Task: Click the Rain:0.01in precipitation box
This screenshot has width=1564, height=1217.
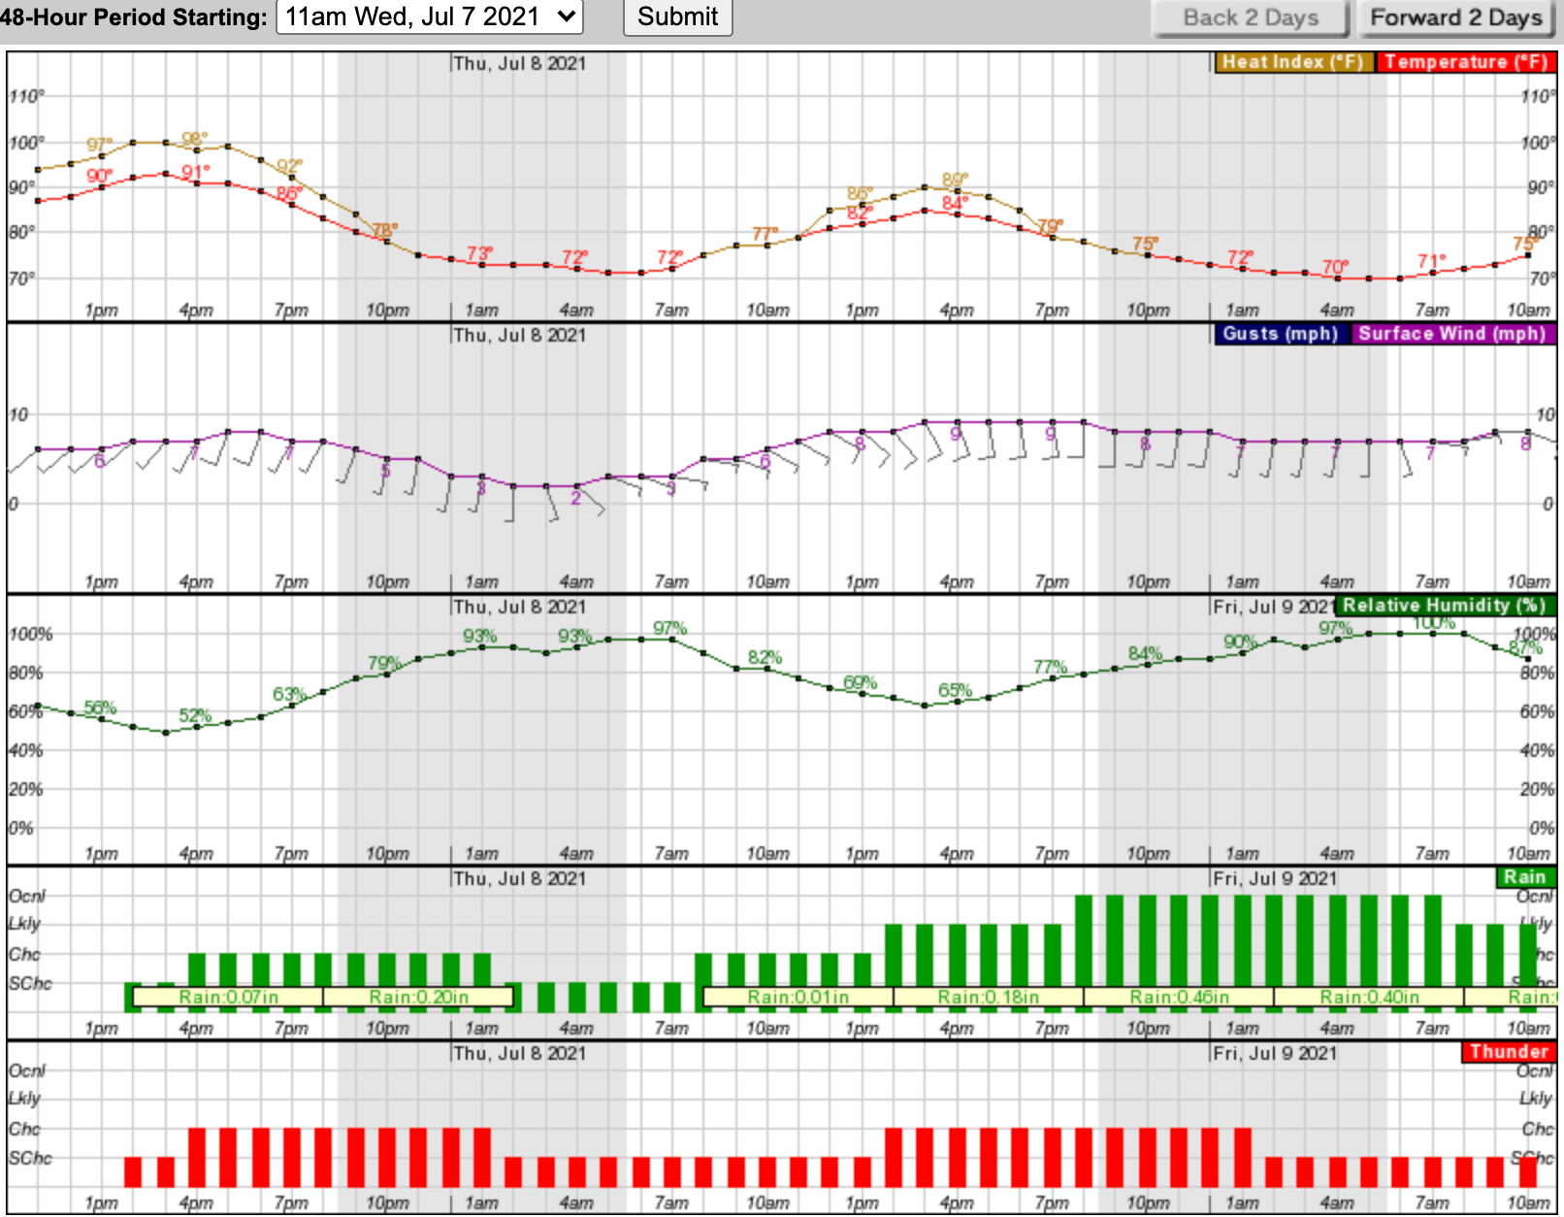Action: point(798,997)
